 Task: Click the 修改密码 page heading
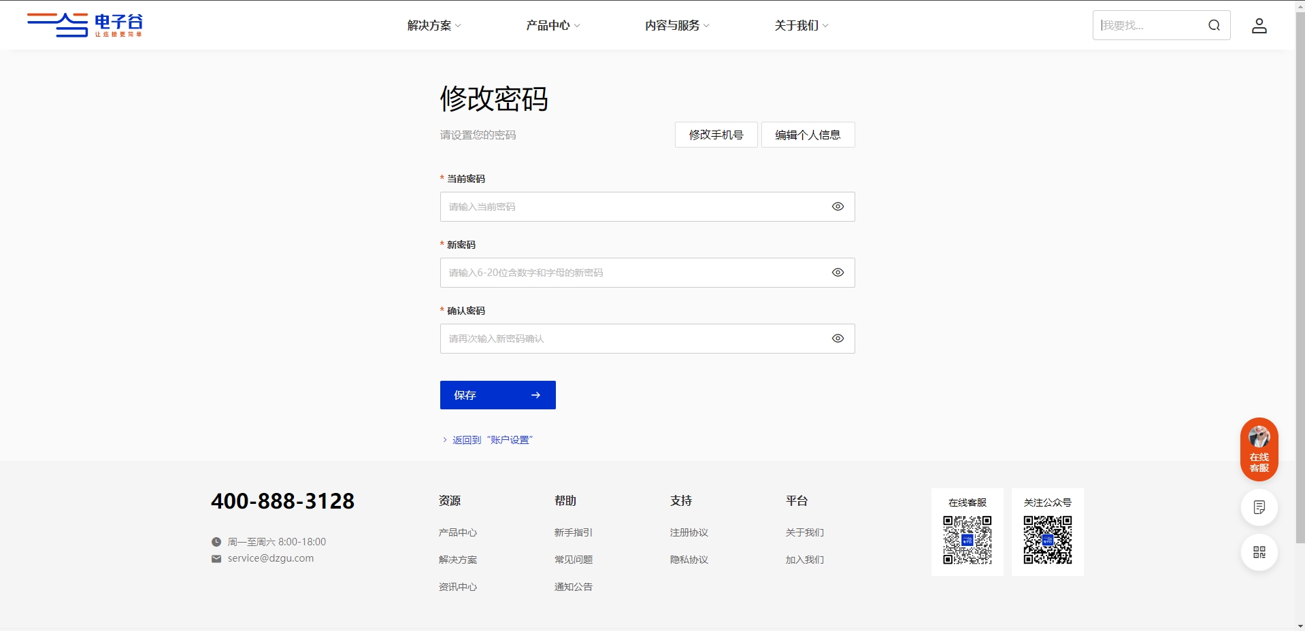(494, 99)
